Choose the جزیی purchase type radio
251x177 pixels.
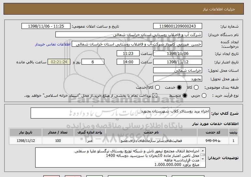pos(204,95)
